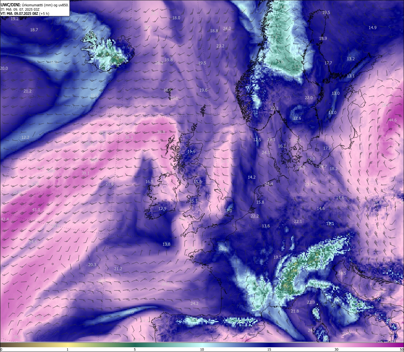This screenshot has height=352, width=404.
Task: Click the 10 tick label on the color scale
Action: (x=202, y=349)
